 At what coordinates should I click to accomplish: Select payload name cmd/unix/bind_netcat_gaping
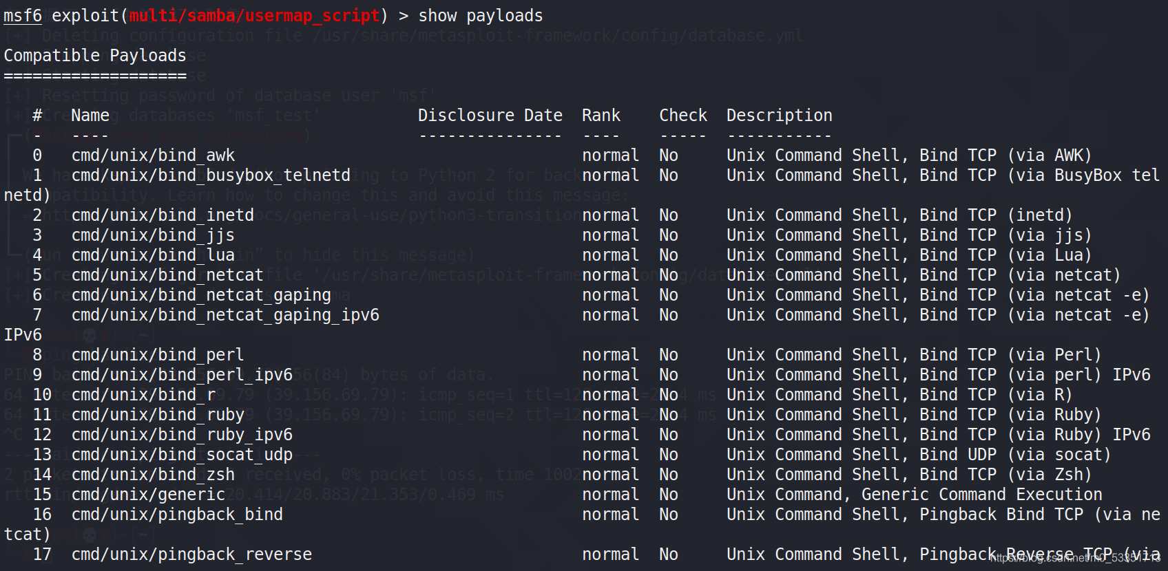click(x=201, y=295)
